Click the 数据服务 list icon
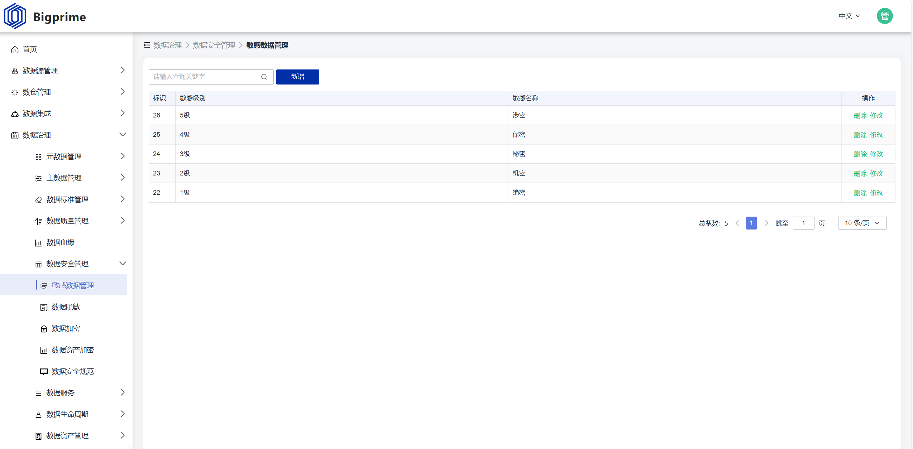913x449 pixels. point(38,393)
